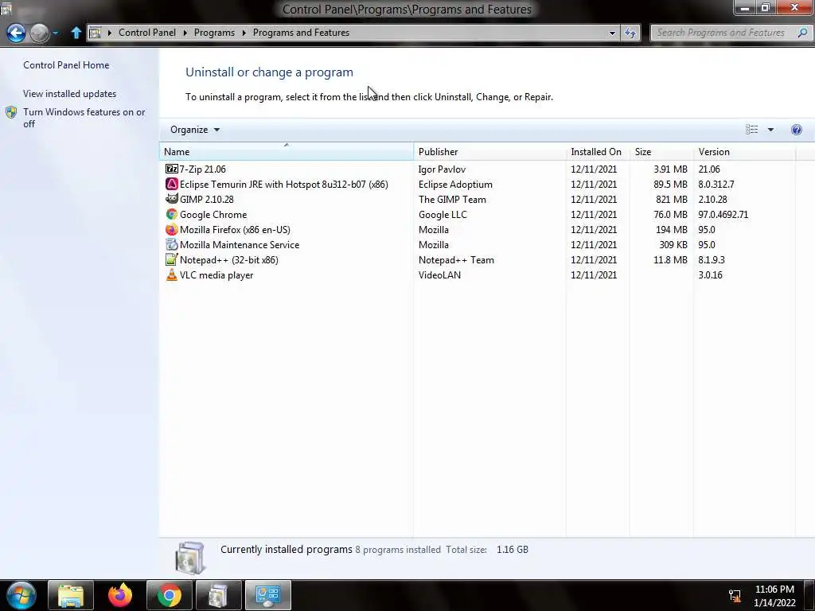Click the 7-Zip program icon

[172, 169]
